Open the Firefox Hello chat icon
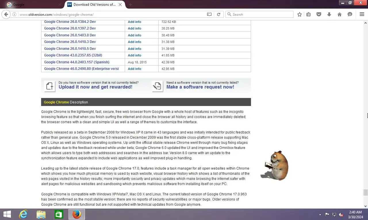 (350, 14)
